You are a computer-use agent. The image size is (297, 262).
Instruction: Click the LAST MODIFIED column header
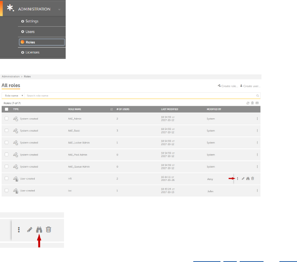[169, 109]
